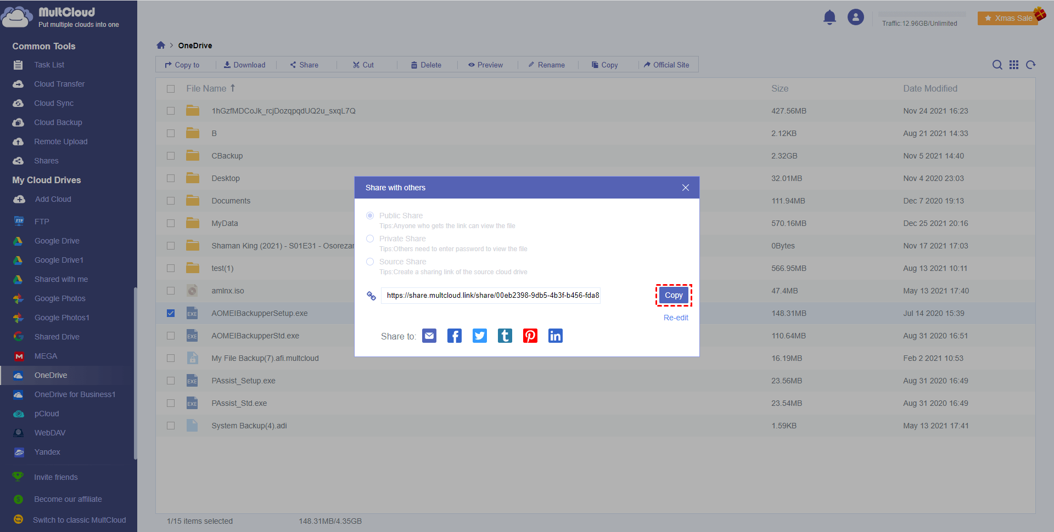Share link to Twitter
The image size is (1054, 532).
[480, 336]
